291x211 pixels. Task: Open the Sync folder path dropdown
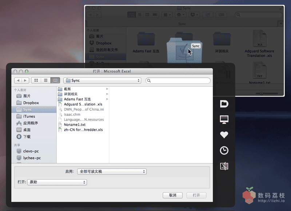tap(102, 80)
